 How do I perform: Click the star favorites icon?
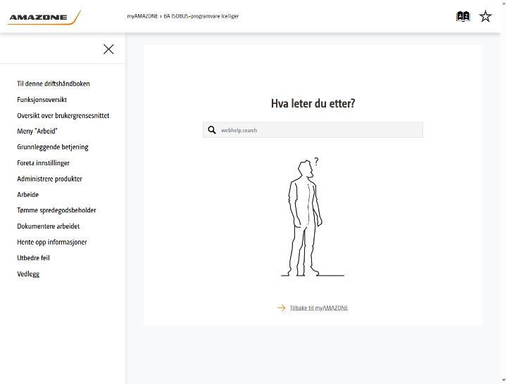coord(485,16)
